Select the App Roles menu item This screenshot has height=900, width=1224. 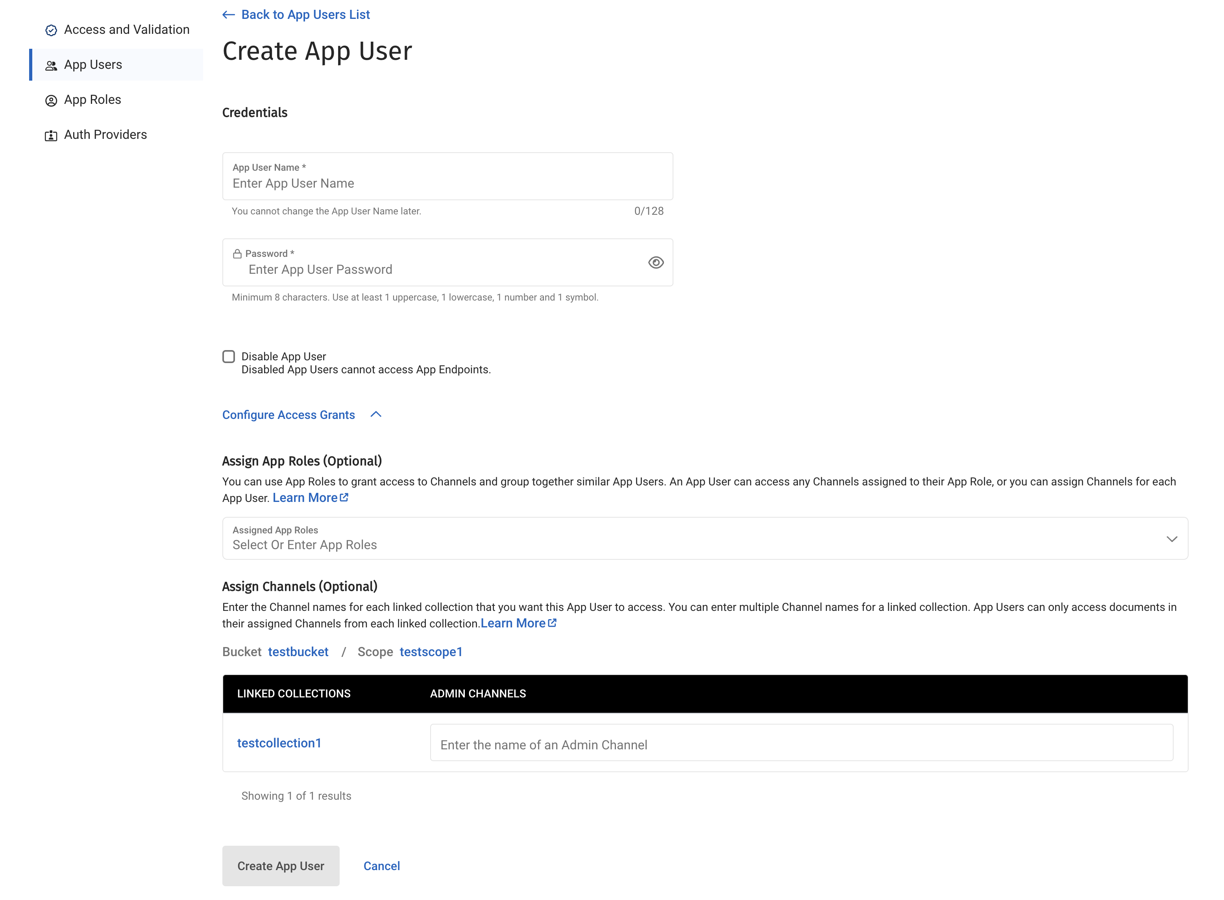pyautogui.click(x=92, y=100)
